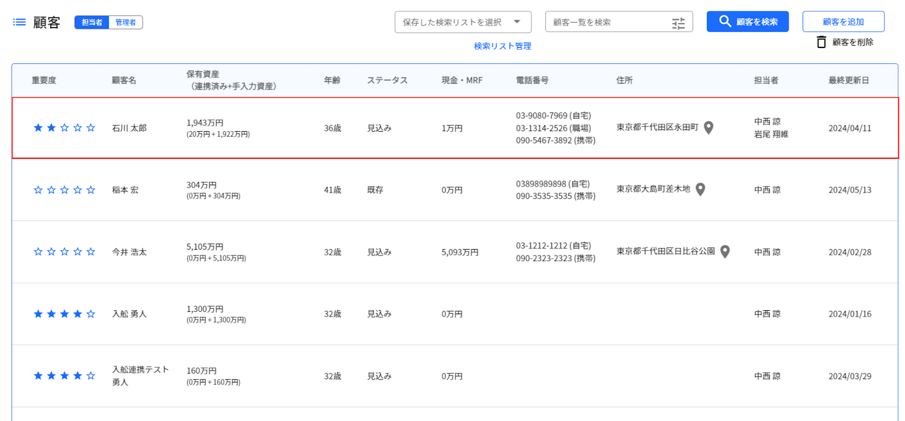The width and height of the screenshot is (905, 421).
Task: Set 入船 勇人 importance to two stars
Action: [51, 314]
